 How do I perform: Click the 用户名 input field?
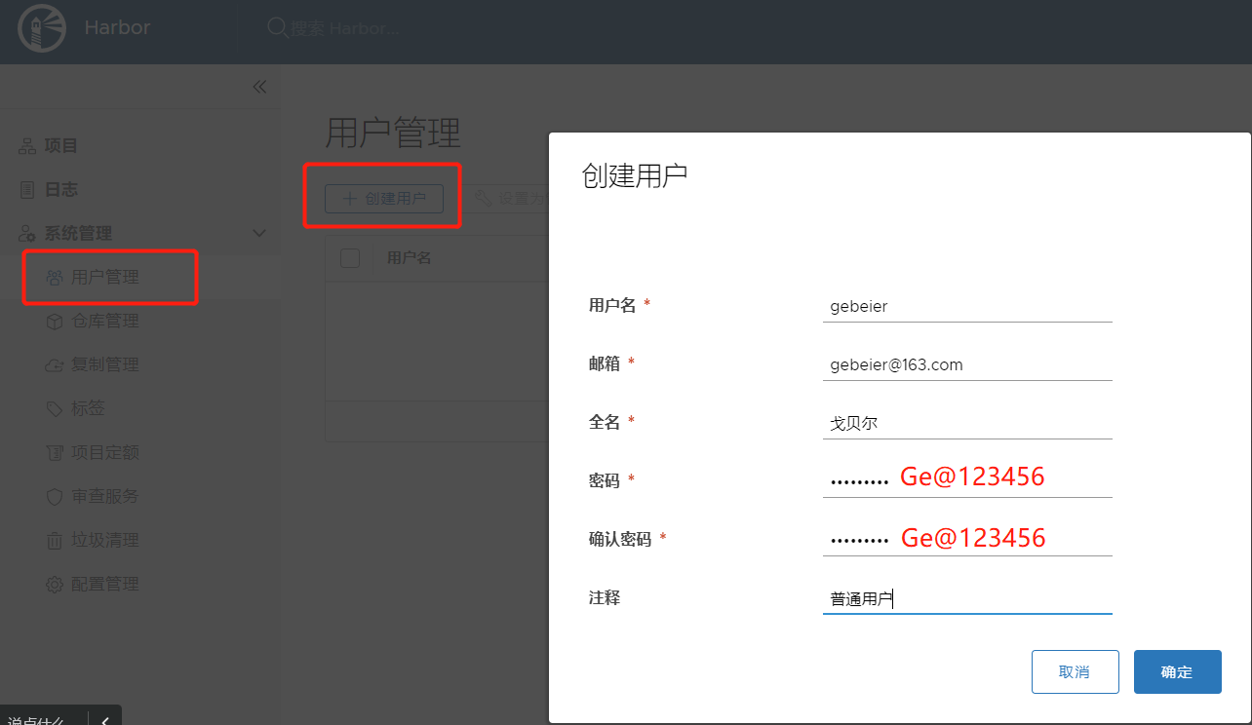pos(967,306)
